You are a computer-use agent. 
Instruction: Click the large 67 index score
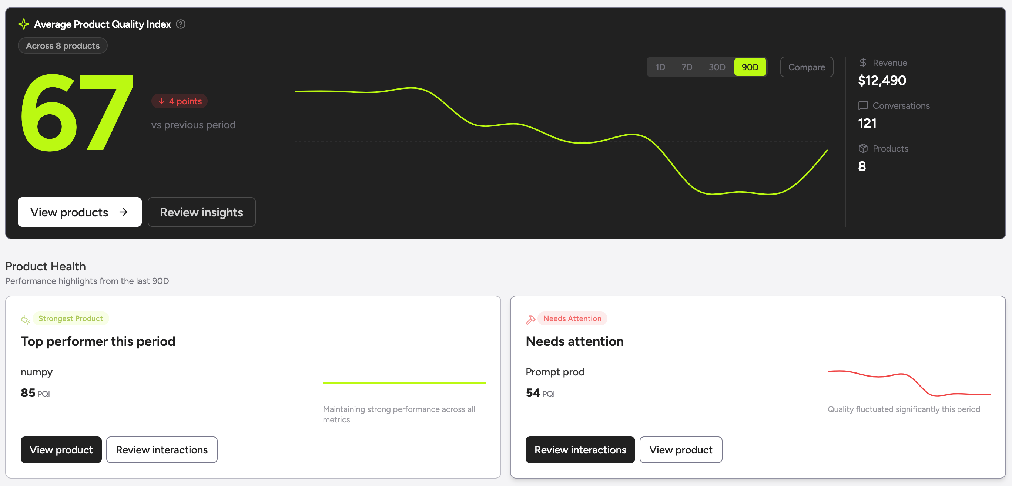coord(77,113)
